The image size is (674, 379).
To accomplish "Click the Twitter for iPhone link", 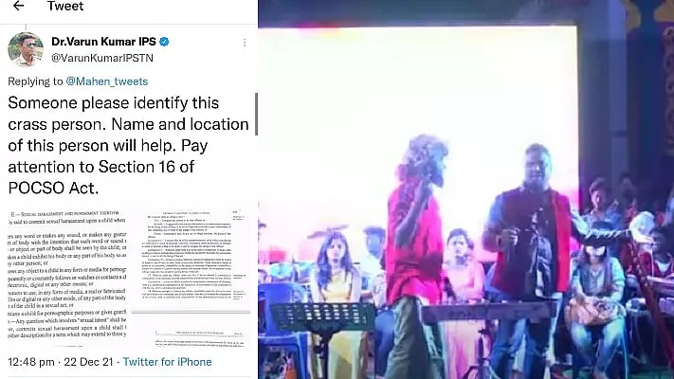I will (x=167, y=362).
